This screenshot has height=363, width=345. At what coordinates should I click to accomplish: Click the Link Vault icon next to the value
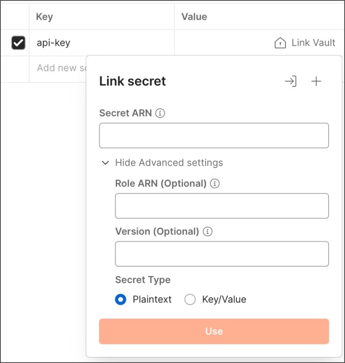click(x=280, y=43)
